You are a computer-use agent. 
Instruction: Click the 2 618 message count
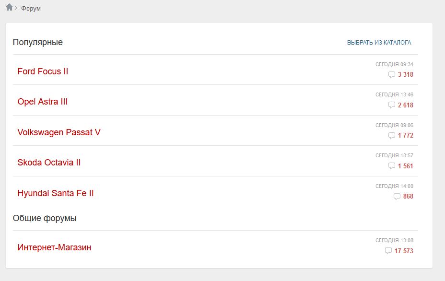tap(405, 105)
